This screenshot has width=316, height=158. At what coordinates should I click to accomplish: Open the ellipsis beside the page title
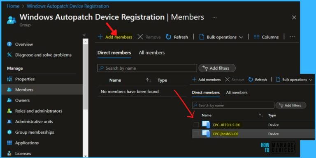pos(214,17)
